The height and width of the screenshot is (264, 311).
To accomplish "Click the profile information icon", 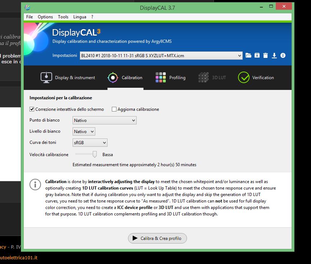I will 283,55.
